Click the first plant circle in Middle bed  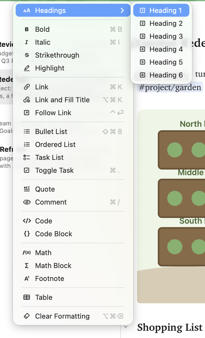coord(175,198)
